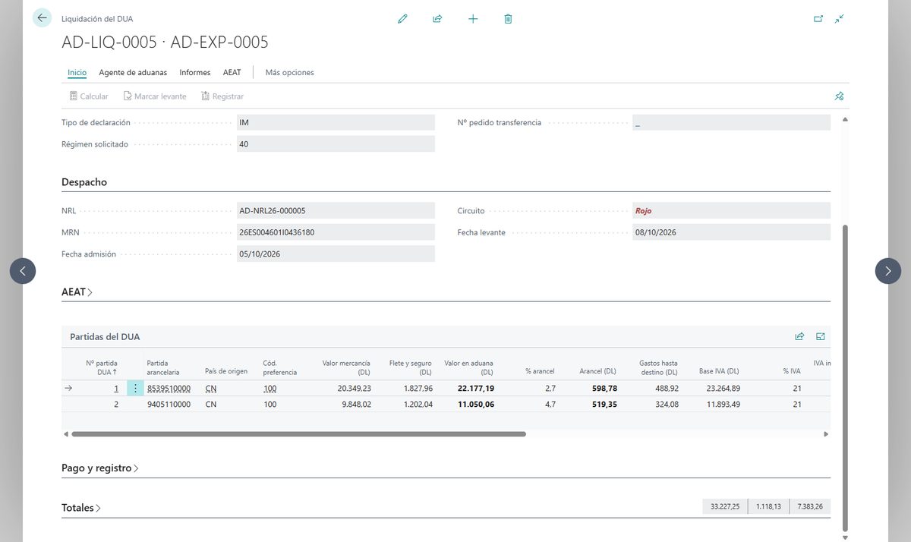Expand Partidas del DUA to full view
Screen dimensions: 911x542
click(x=821, y=336)
